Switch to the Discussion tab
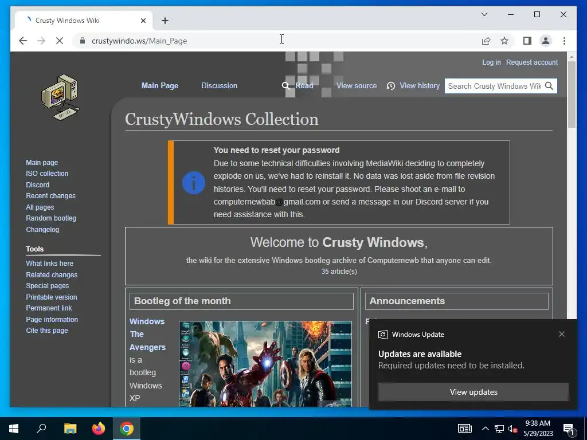This screenshot has height=440, width=587. coord(220,86)
